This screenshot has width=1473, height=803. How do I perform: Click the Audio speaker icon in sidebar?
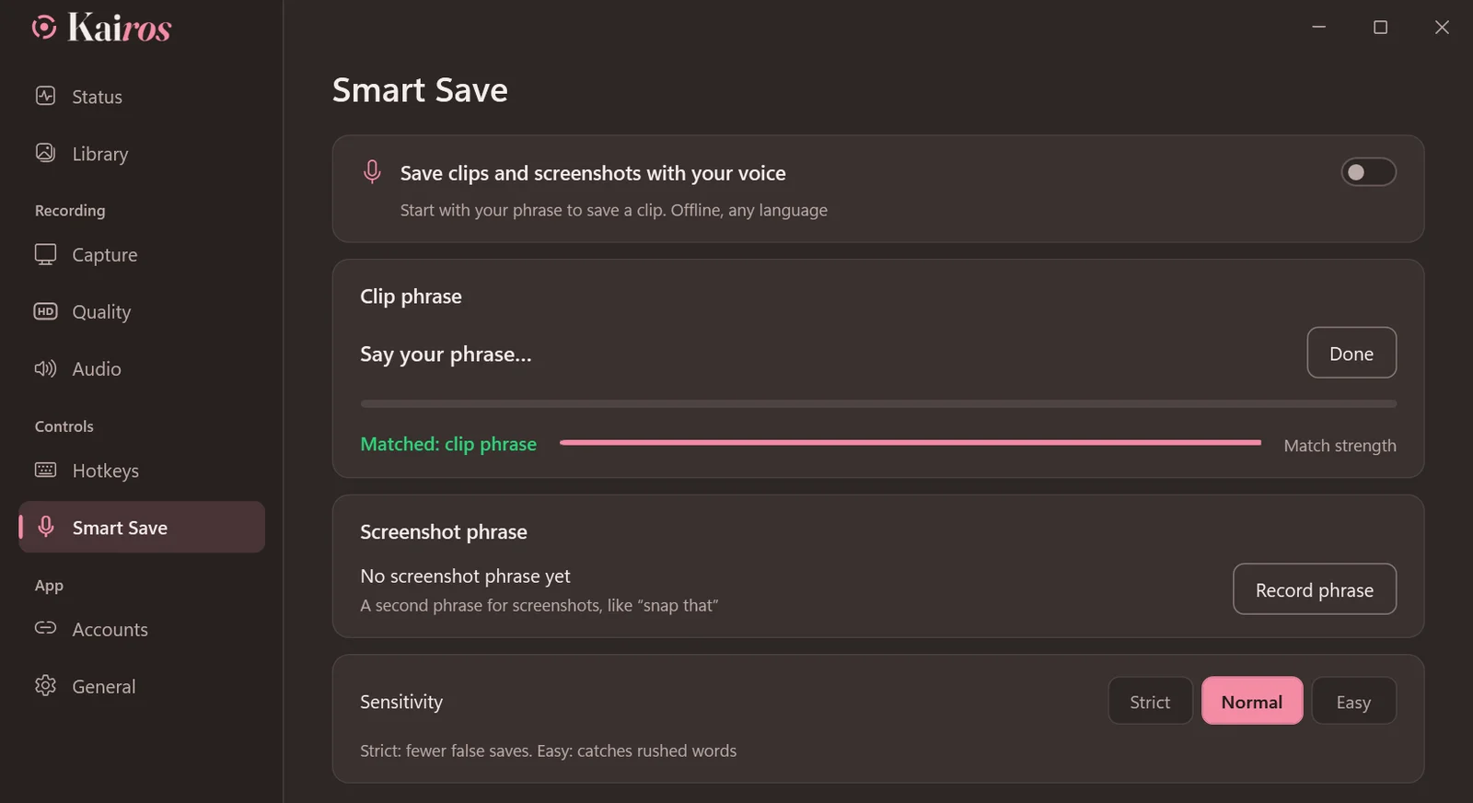pyautogui.click(x=45, y=368)
